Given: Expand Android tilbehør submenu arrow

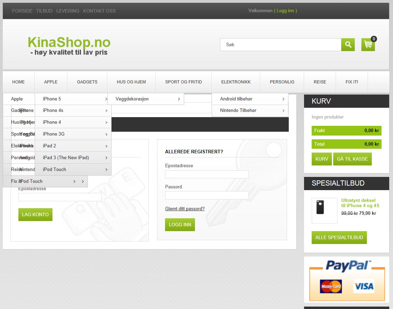Looking at the screenshot, I should tap(284, 99).
